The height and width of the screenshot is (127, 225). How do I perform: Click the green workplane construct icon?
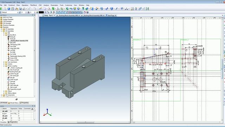tap(53, 9)
